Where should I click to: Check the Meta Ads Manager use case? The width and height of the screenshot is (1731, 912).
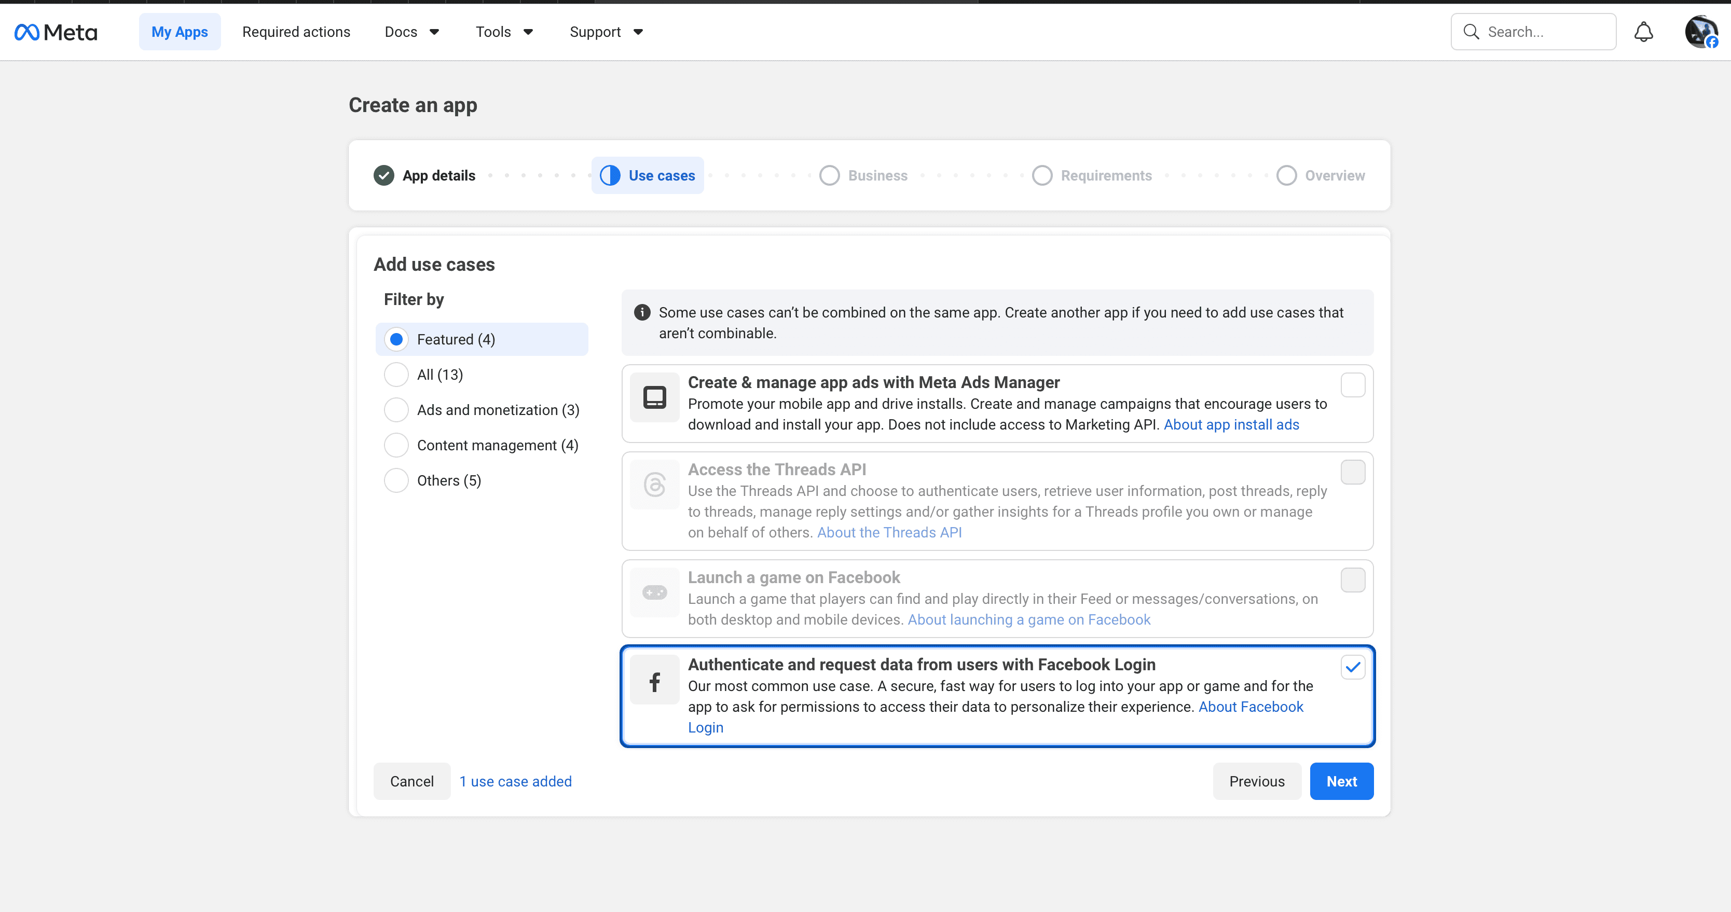click(x=1352, y=385)
